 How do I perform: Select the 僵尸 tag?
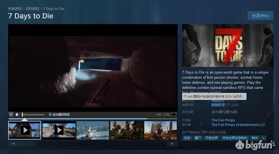(198, 138)
